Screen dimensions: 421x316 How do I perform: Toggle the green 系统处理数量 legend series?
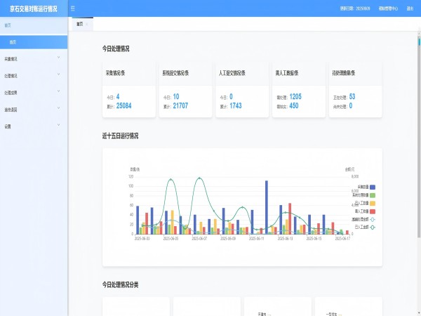point(372,195)
